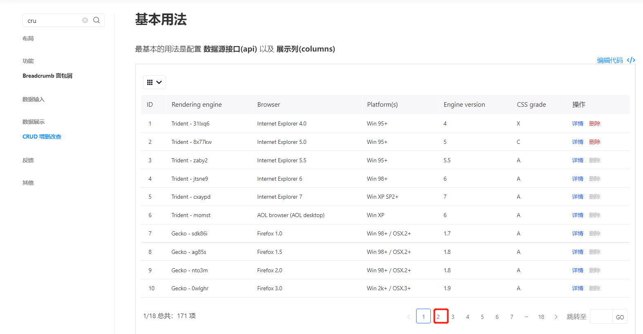The width and height of the screenshot is (643, 334).
Task: Click the 基本用法 heading
Action: 161,19
